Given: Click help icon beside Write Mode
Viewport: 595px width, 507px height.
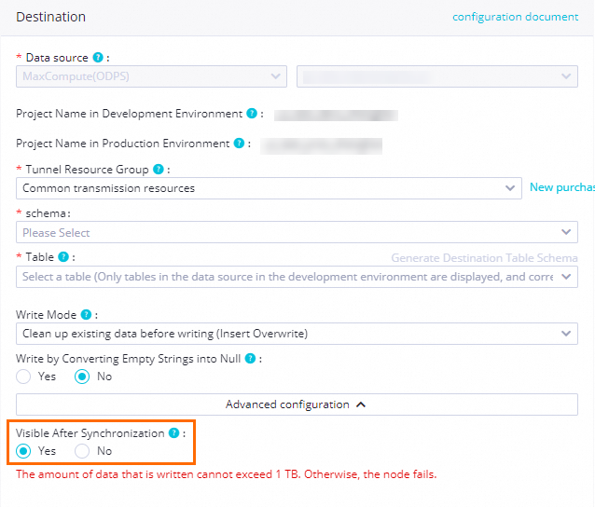Looking at the screenshot, I should (x=86, y=315).
